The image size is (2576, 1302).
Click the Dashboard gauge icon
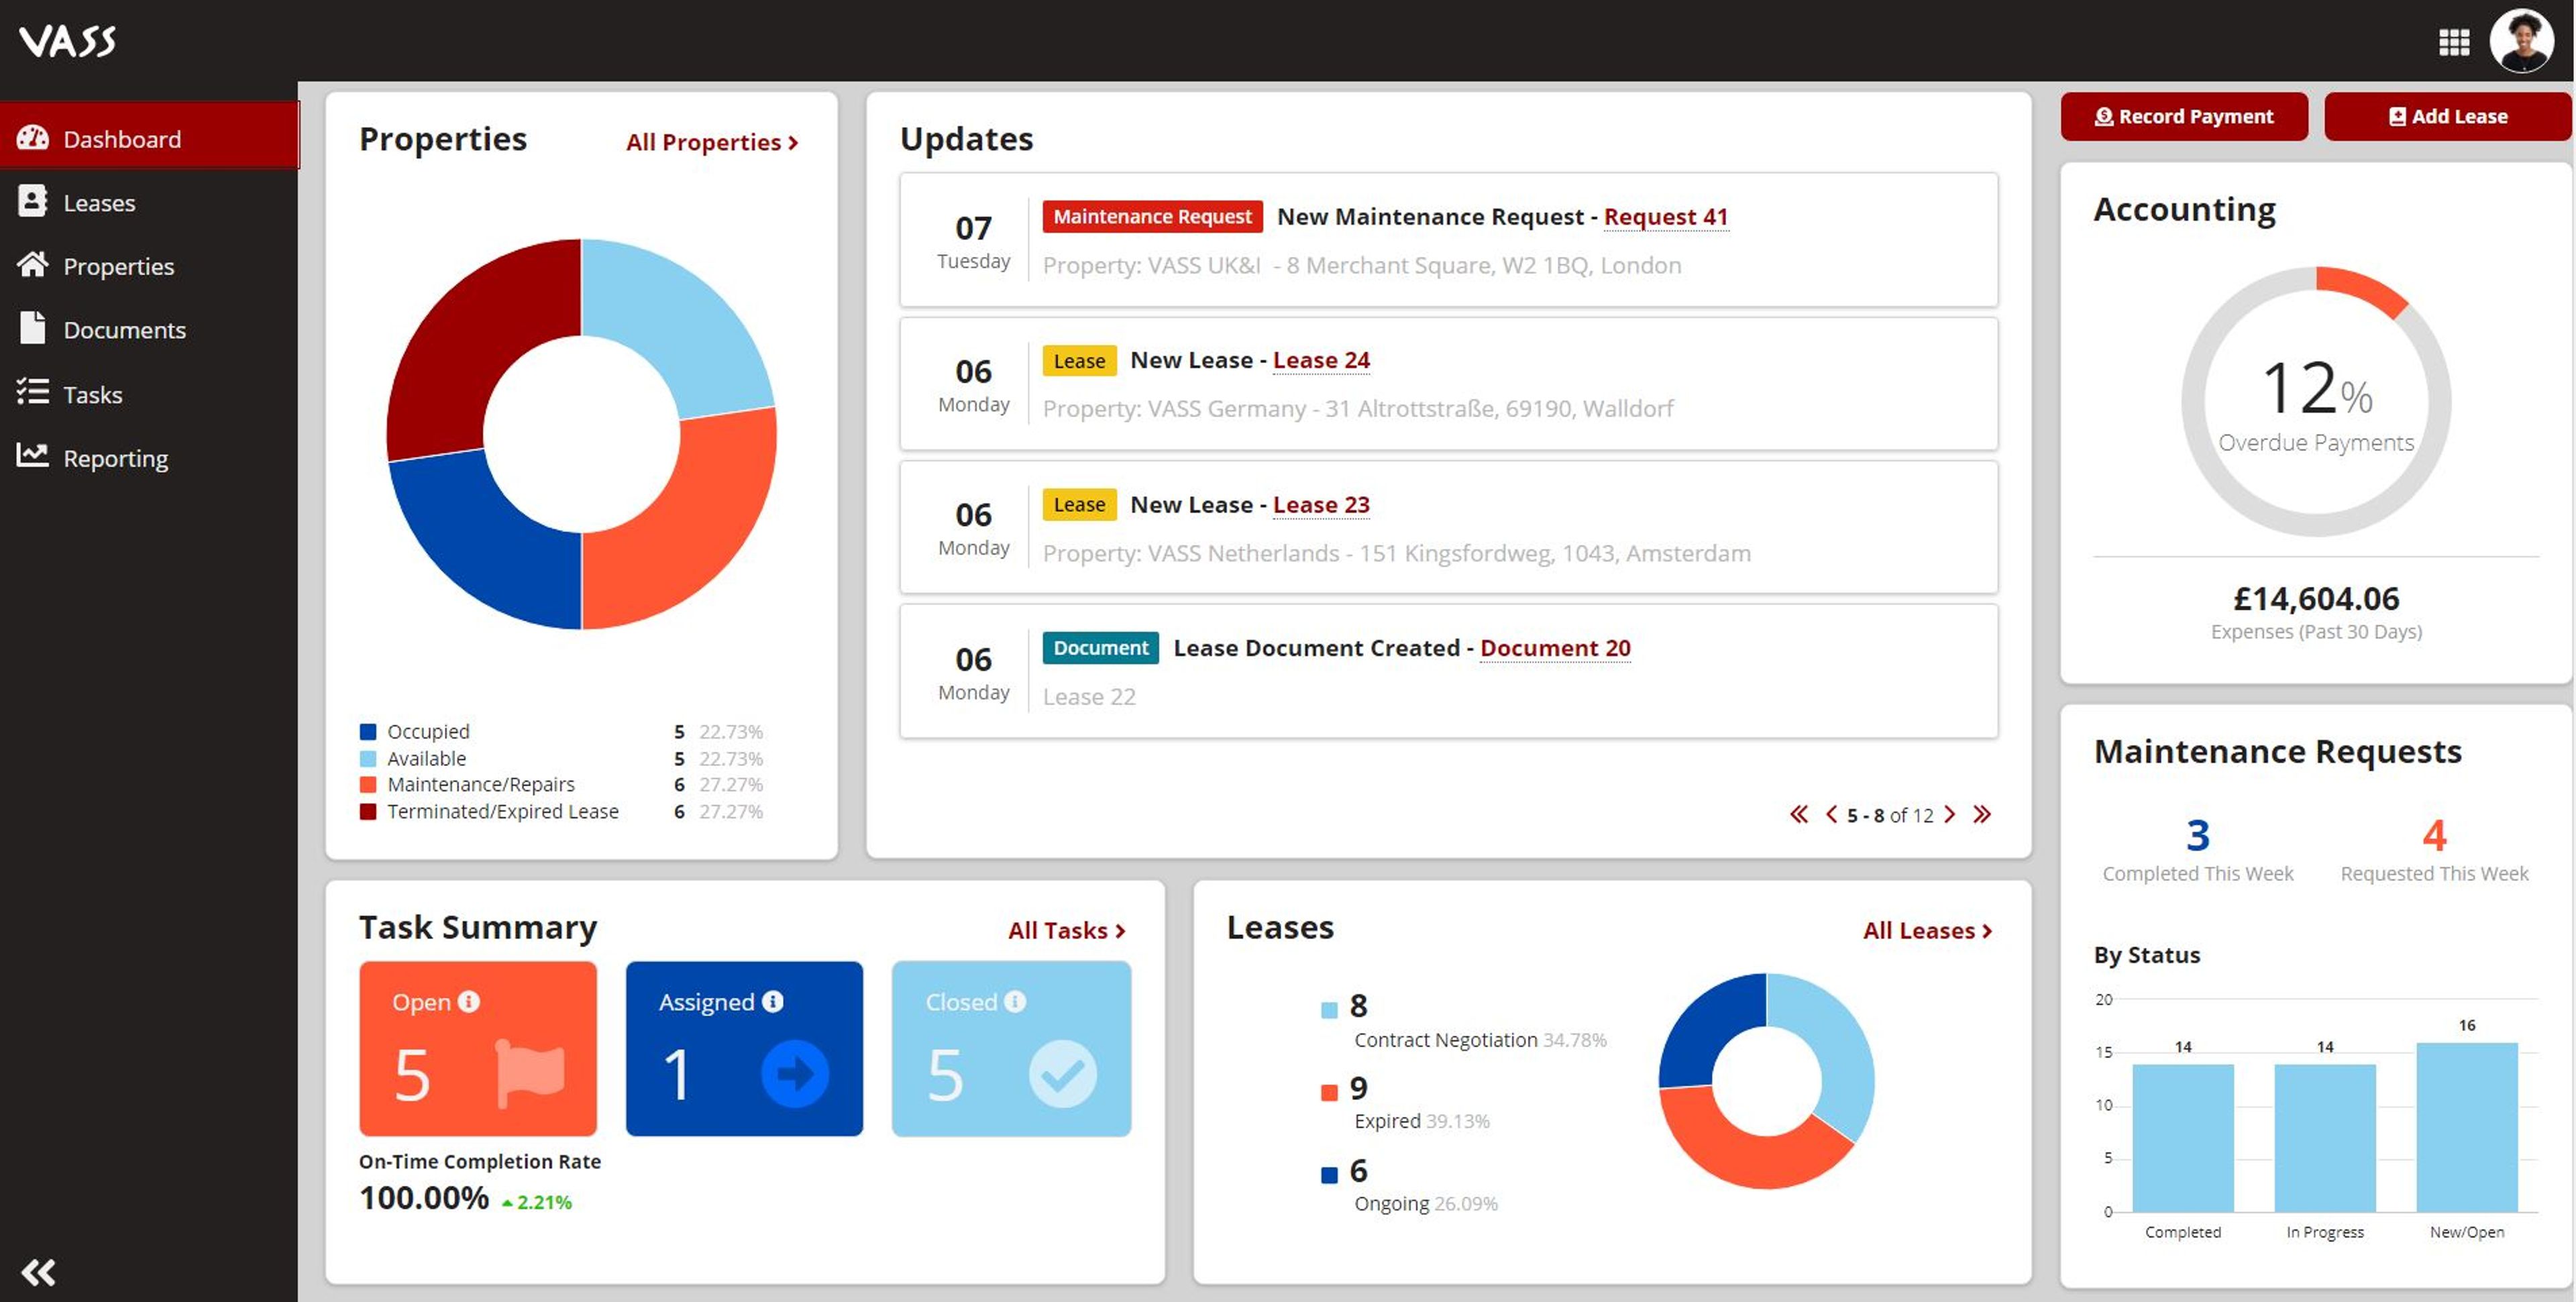[x=32, y=138]
